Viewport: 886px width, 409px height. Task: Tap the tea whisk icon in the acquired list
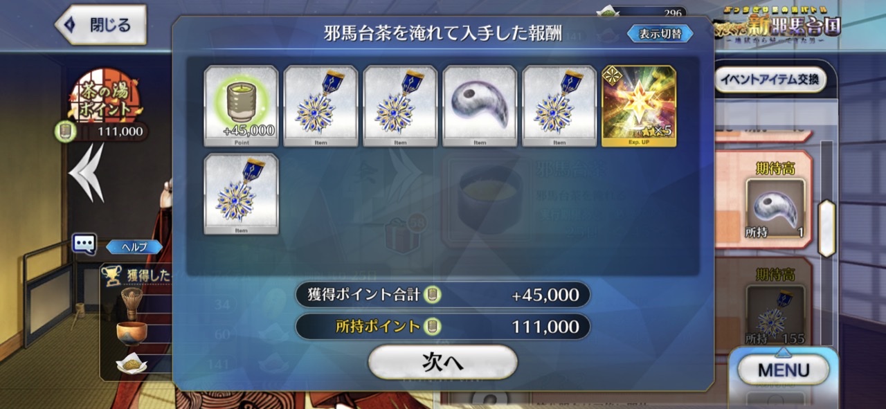tap(129, 302)
